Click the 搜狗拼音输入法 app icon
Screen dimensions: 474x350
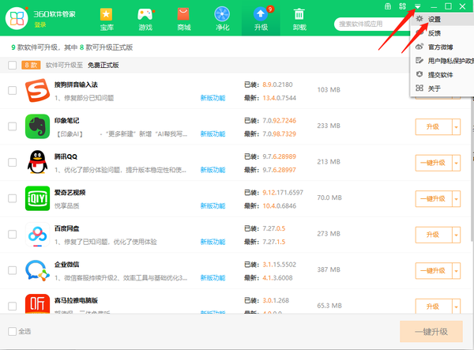[x=36, y=91]
